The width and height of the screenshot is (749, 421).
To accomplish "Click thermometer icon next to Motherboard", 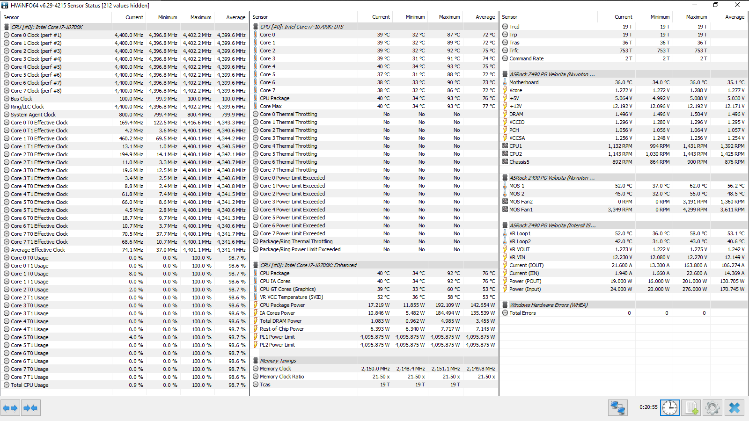I will tap(505, 82).
